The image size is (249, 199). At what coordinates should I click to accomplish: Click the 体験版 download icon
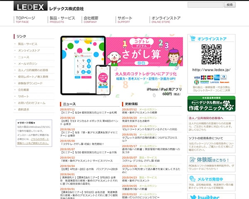tap(192, 160)
